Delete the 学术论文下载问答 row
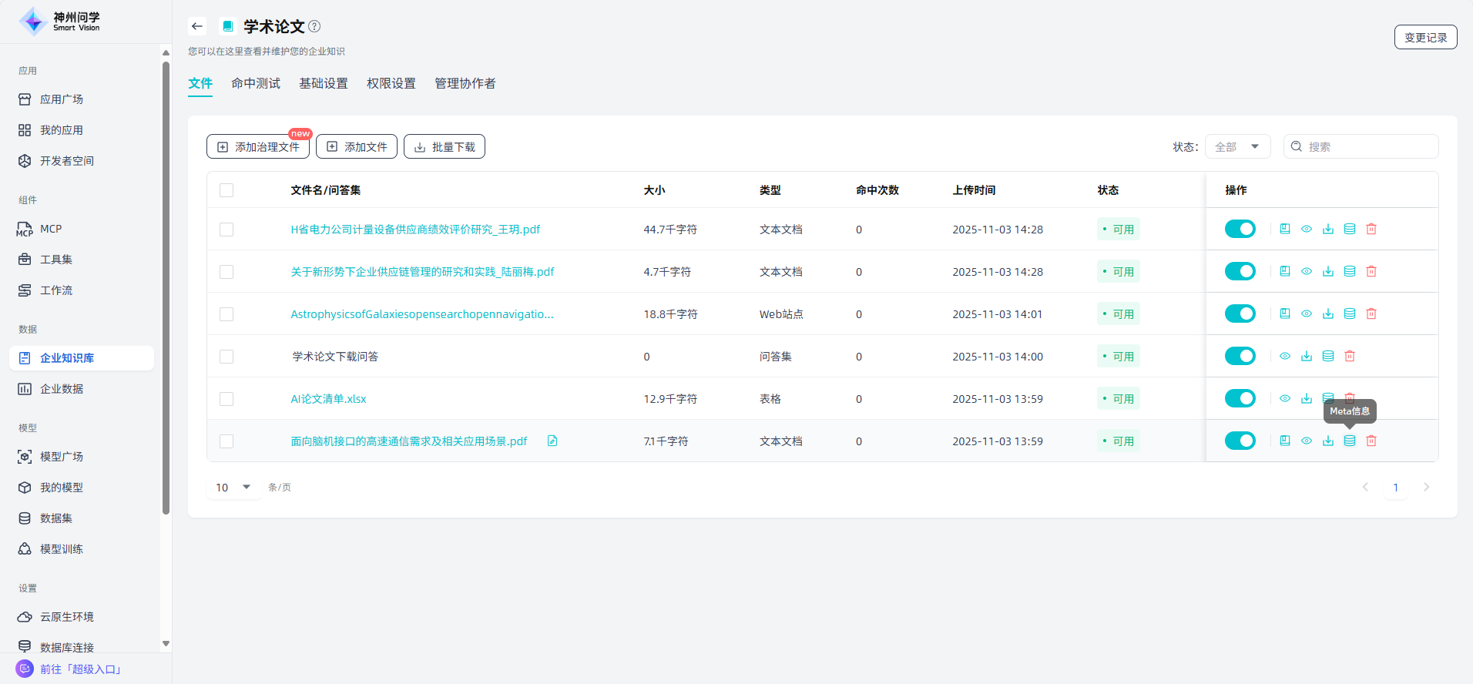 (x=1350, y=356)
